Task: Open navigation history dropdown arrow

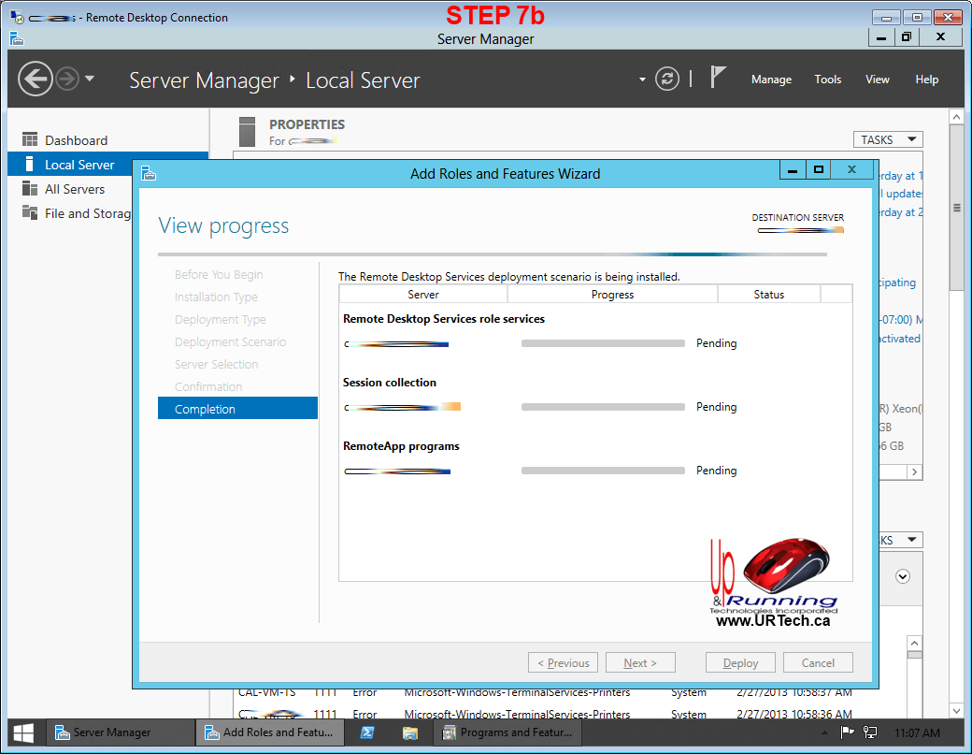Action: click(90, 79)
